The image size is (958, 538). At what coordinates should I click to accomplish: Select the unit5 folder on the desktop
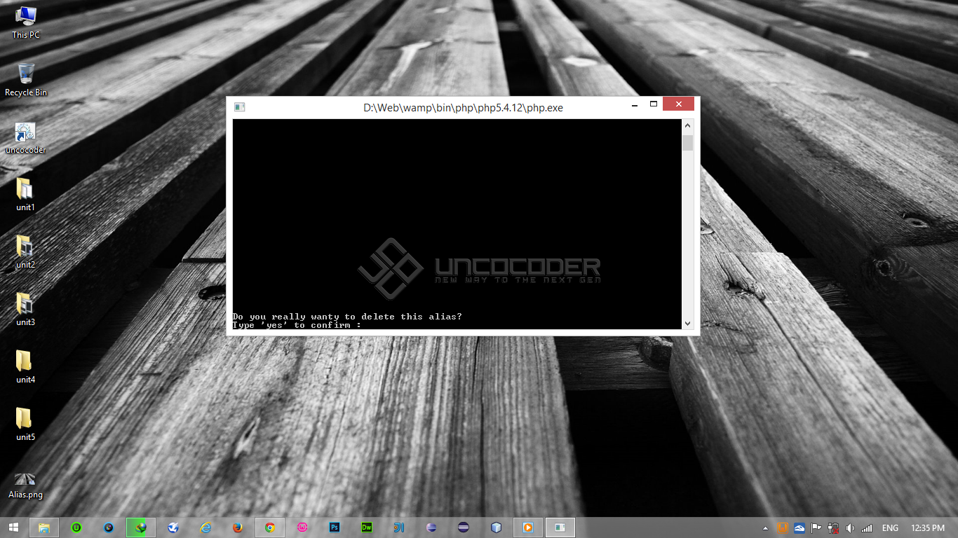coord(25,425)
